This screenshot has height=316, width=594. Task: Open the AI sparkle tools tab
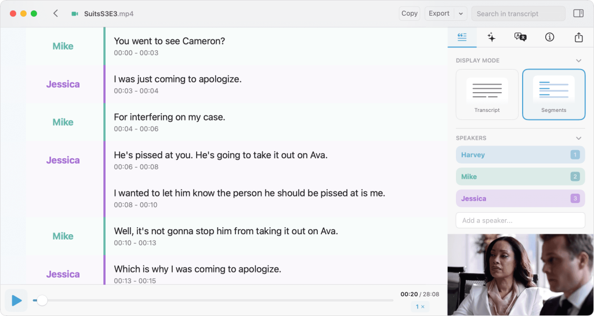pyautogui.click(x=491, y=37)
